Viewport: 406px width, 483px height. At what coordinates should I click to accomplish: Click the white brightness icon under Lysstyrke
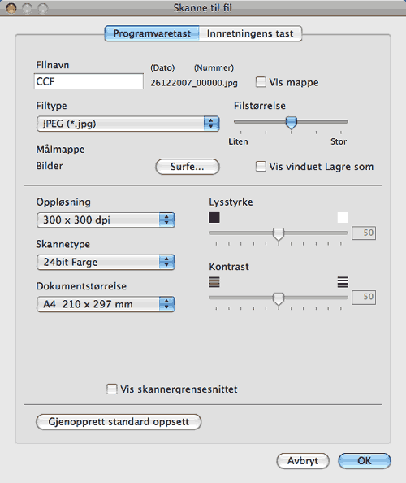pos(343,217)
